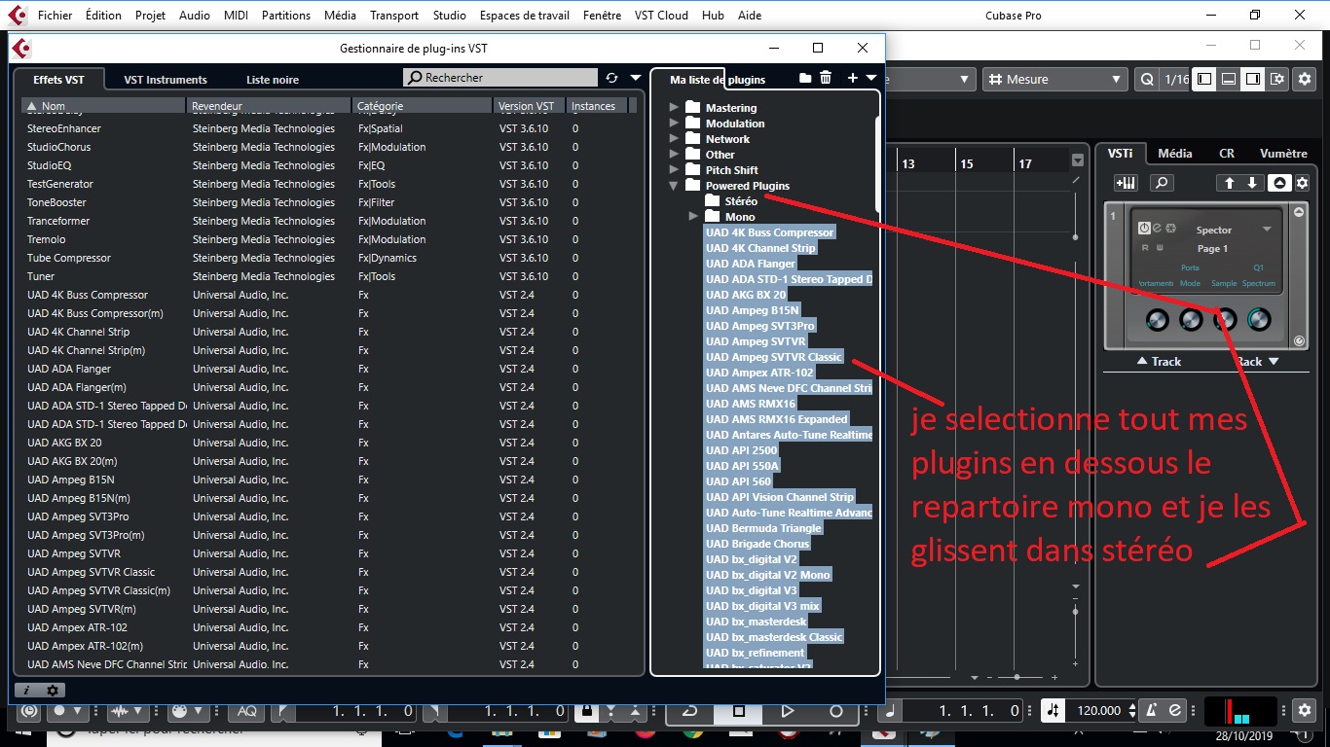Open the VSTi rack settings gear
The height and width of the screenshot is (747, 1330).
(x=1302, y=183)
